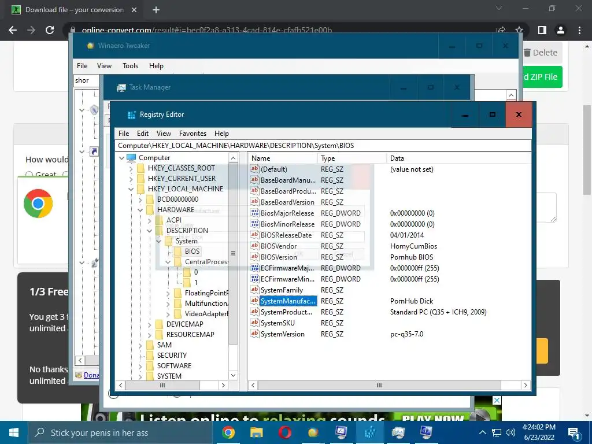Open the Tools menu in Winaero Tweaker
This screenshot has width=592, height=444.
pos(130,66)
